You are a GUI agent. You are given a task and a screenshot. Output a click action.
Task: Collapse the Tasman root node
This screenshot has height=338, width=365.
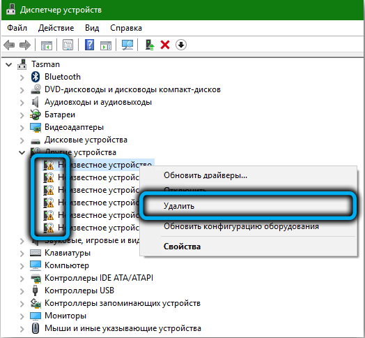tap(8, 64)
